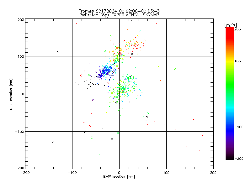Click the colorbar's '100' tick label

coord(238,61)
